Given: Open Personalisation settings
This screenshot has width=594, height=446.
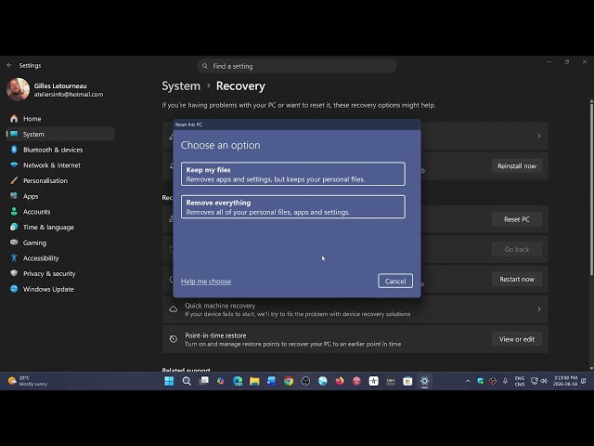Looking at the screenshot, I should point(60,180).
